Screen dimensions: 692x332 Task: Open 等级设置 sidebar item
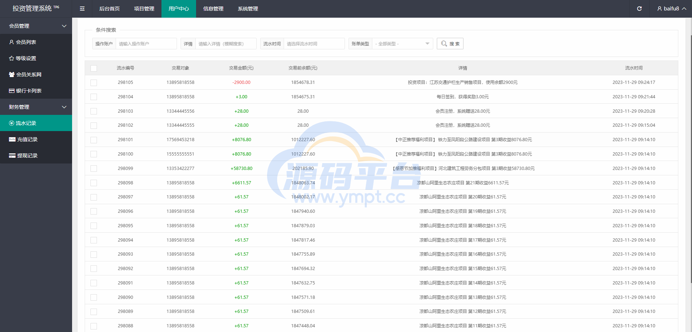click(36, 58)
